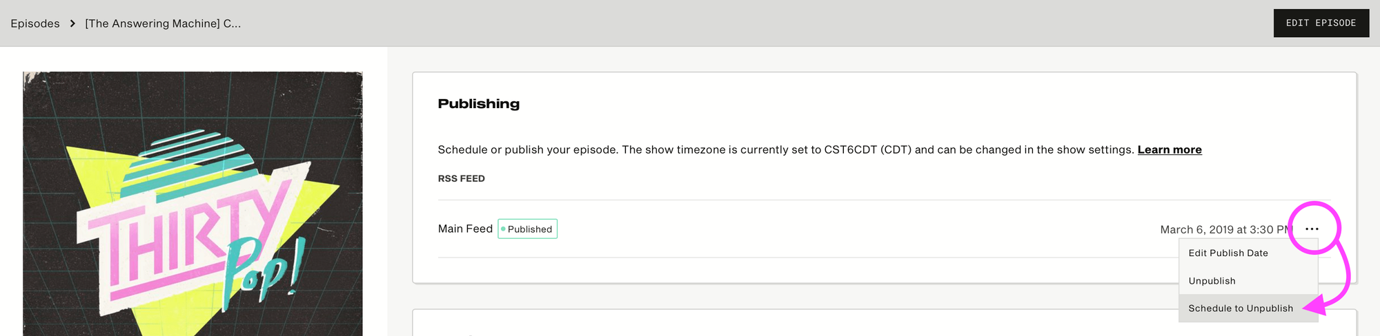
Task: Click the Published status text
Action: click(530, 229)
